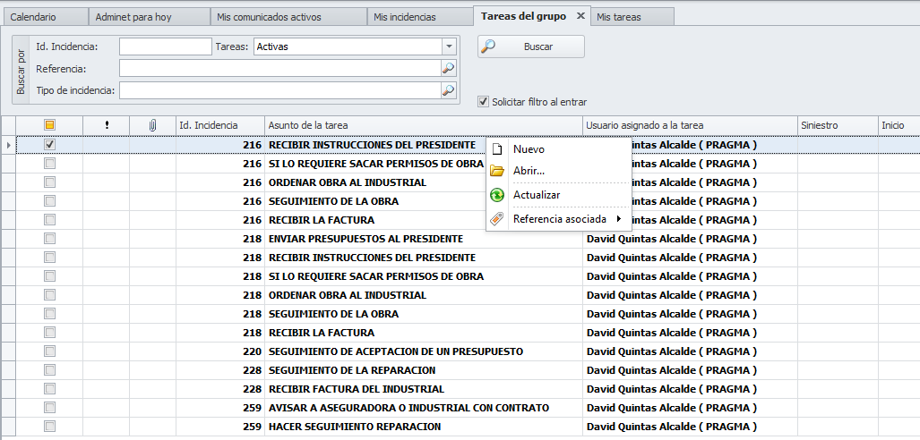Toggle Solicitar filtro al entrar checkbox

coord(484,102)
